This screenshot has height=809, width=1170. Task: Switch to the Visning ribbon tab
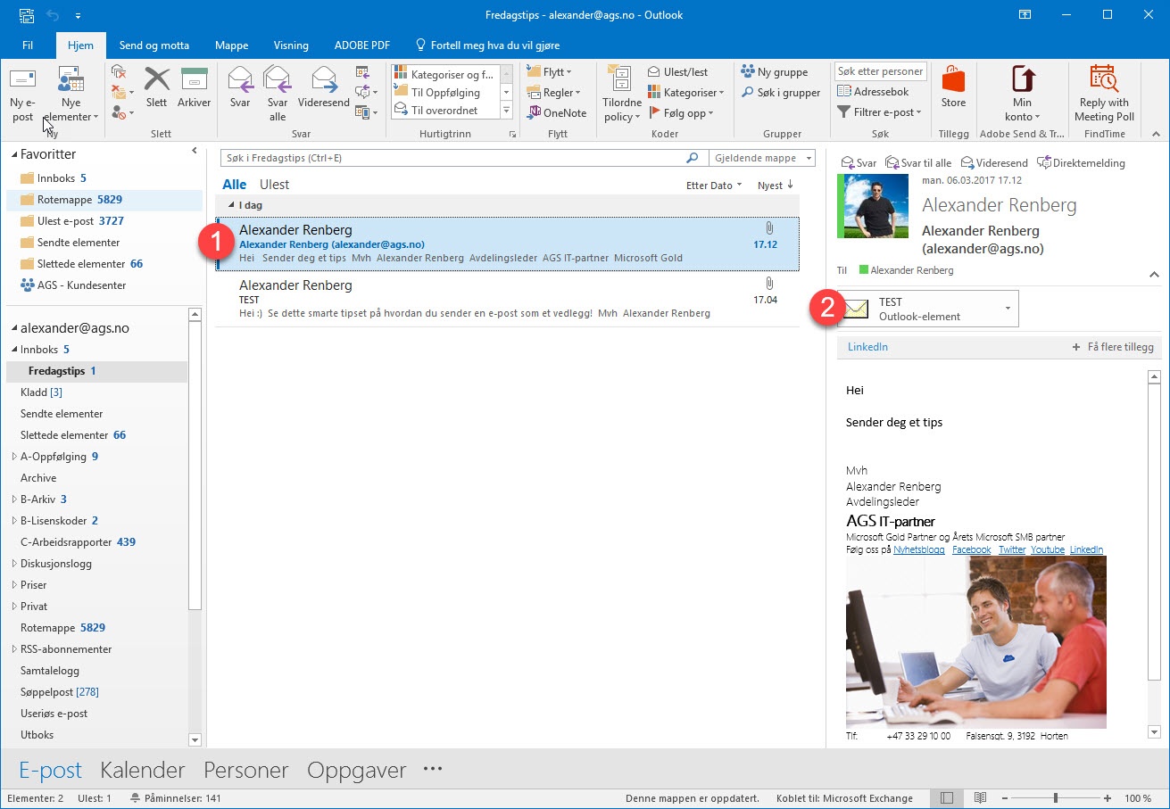click(x=291, y=45)
